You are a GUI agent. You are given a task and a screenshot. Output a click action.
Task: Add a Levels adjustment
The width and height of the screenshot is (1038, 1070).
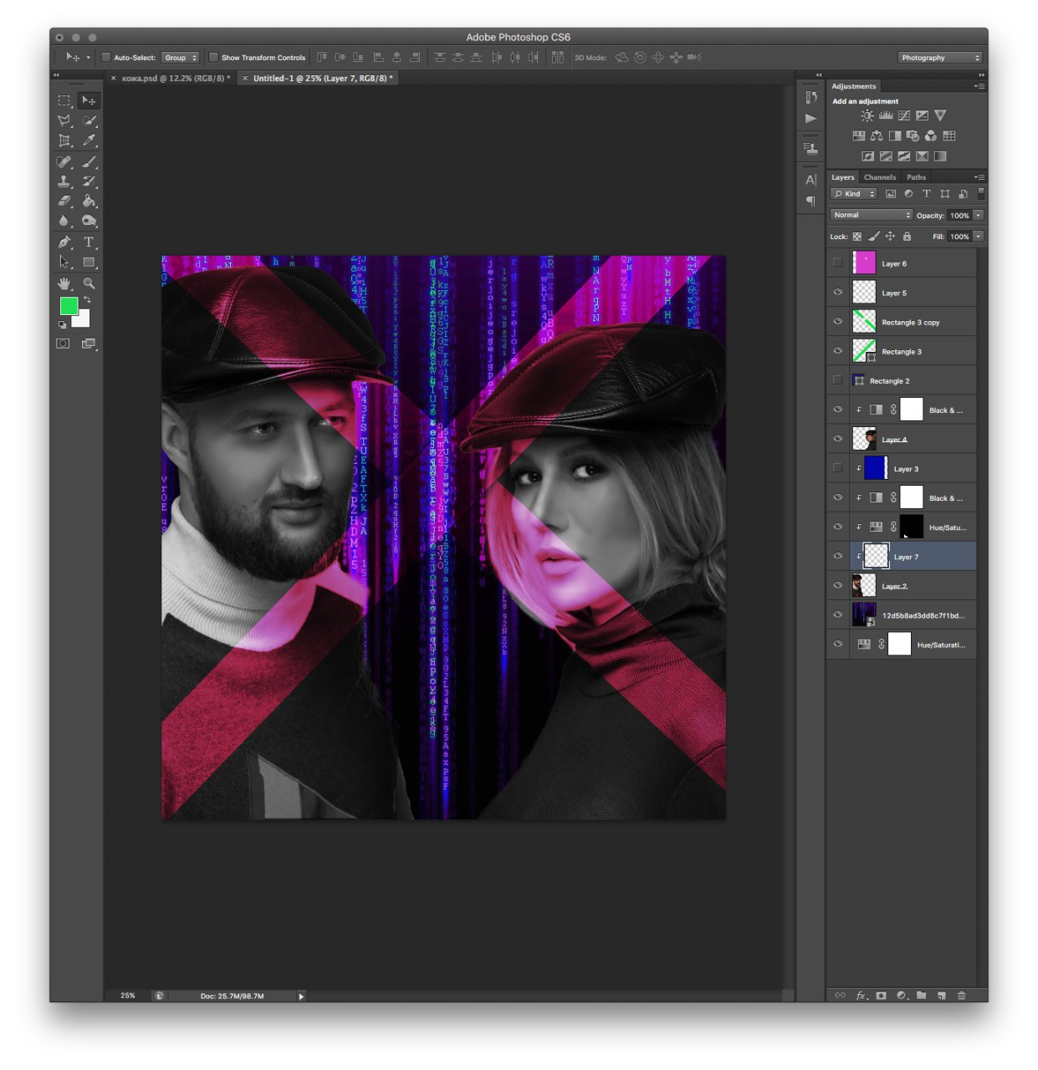886,115
